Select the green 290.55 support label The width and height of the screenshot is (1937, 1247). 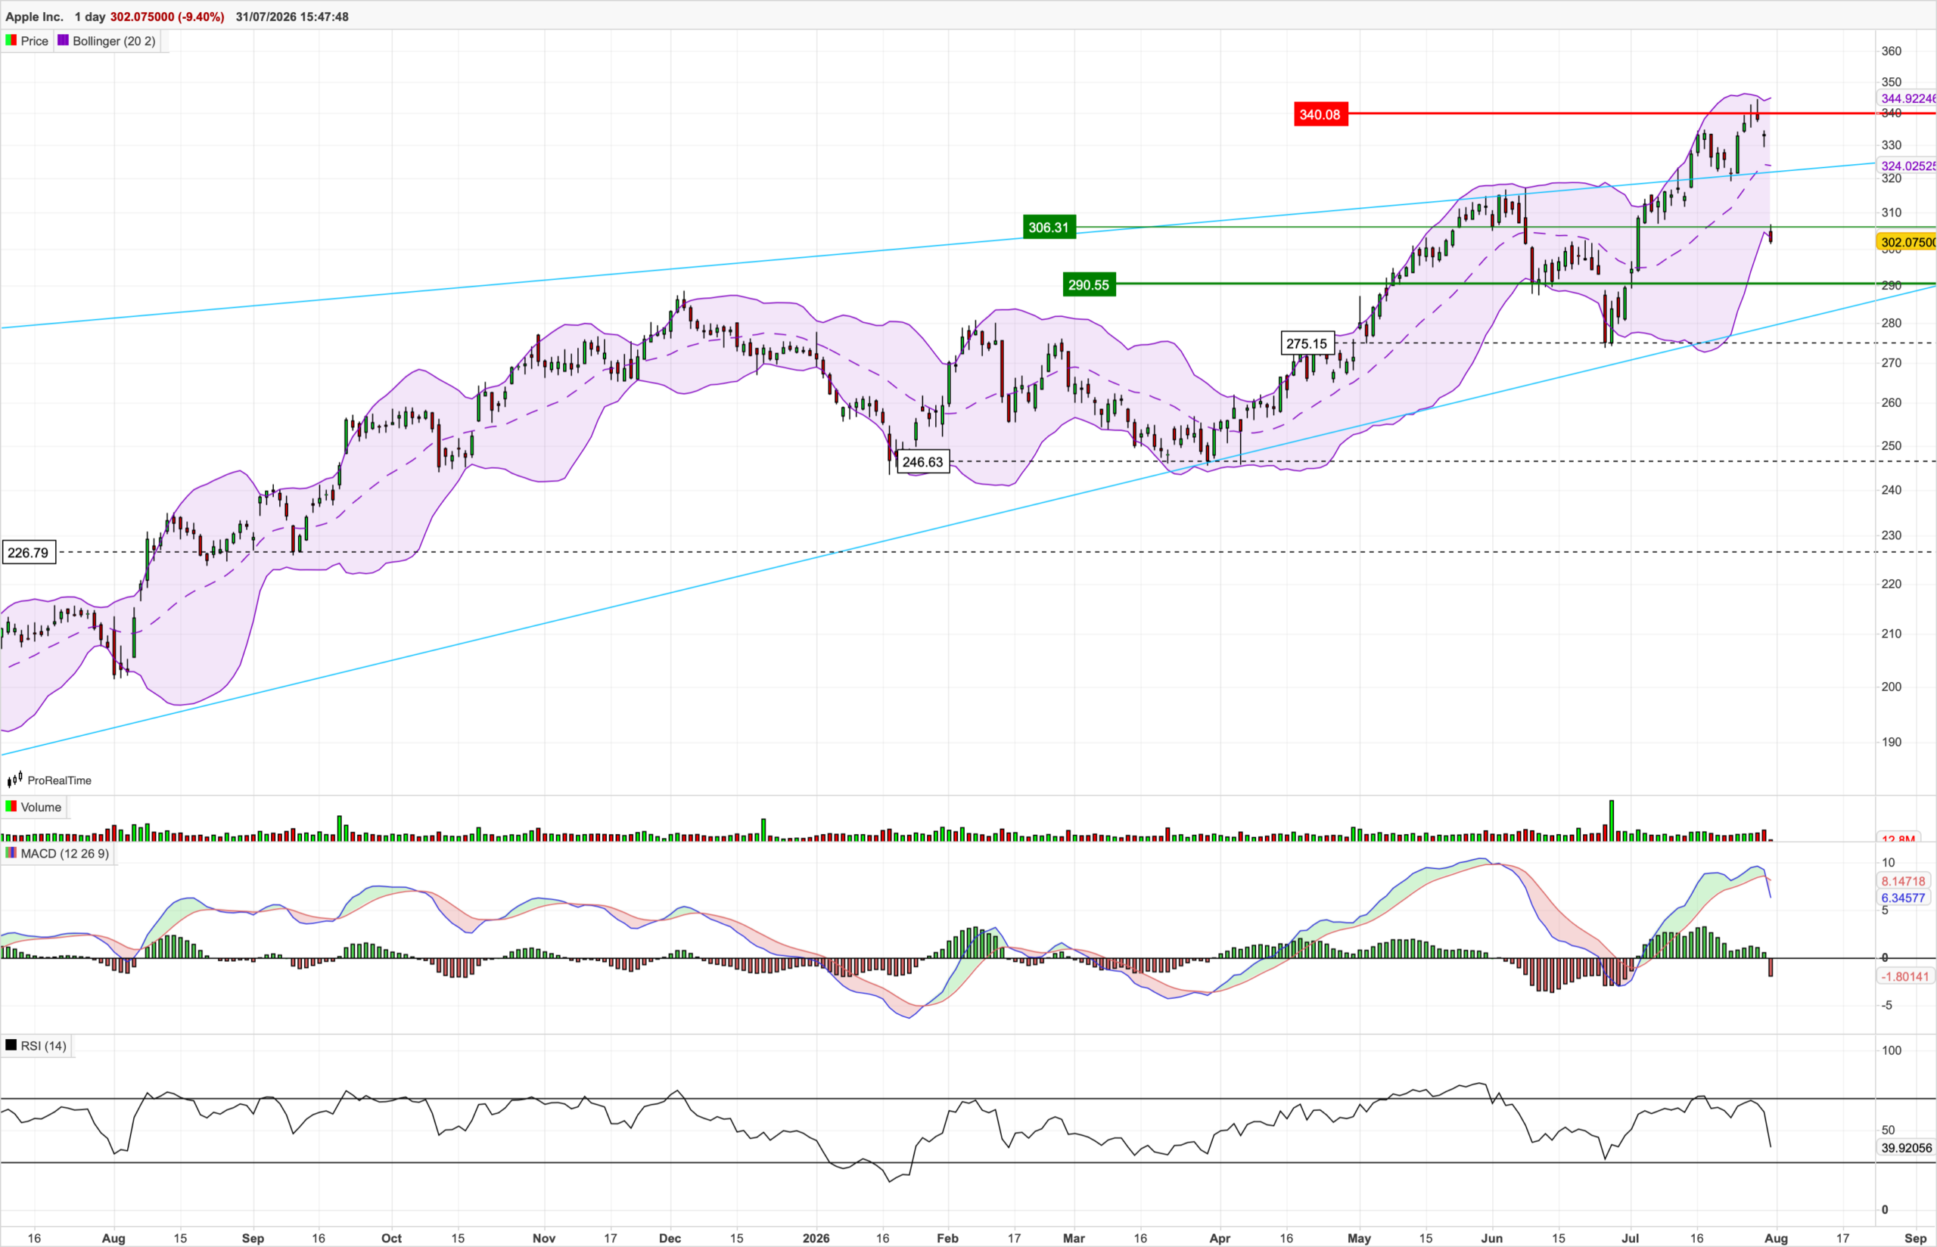click(x=1089, y=284)
